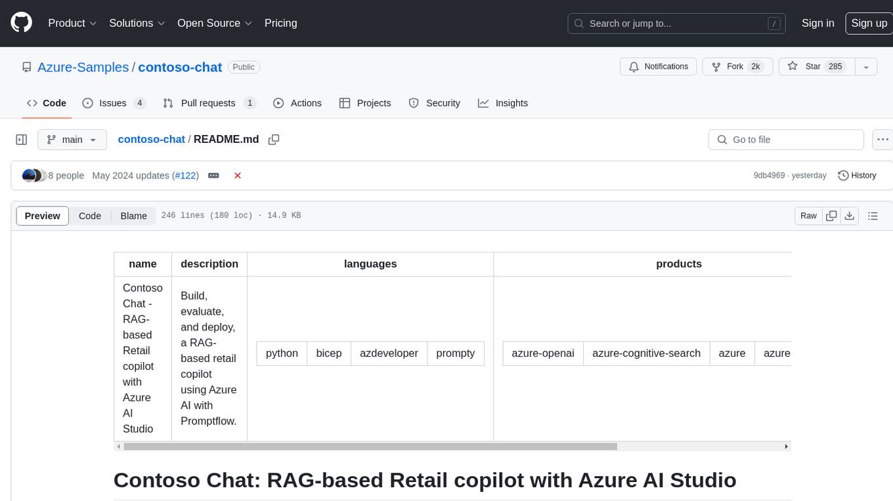Screen dimensions: 893x501
Task: Click the scrollbar left arrow
Action: (x=118, y=447)
